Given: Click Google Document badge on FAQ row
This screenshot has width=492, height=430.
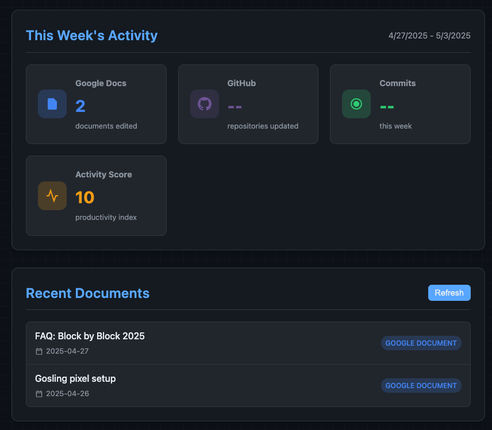Looking at the screenshot, I should click(x=421, y=343).
